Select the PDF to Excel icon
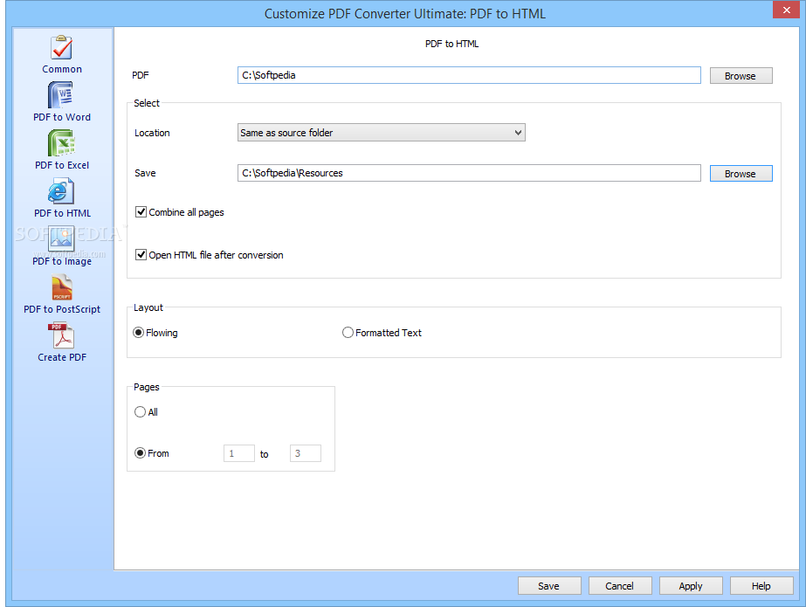Image resolution: width=806 pixels, height=607 pixels. coord(62,143)
